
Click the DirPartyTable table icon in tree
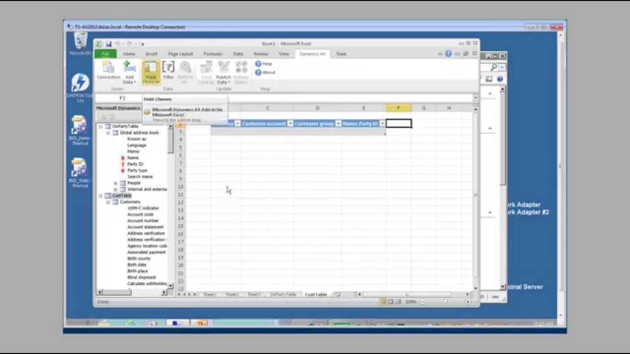tap(108, 126)
